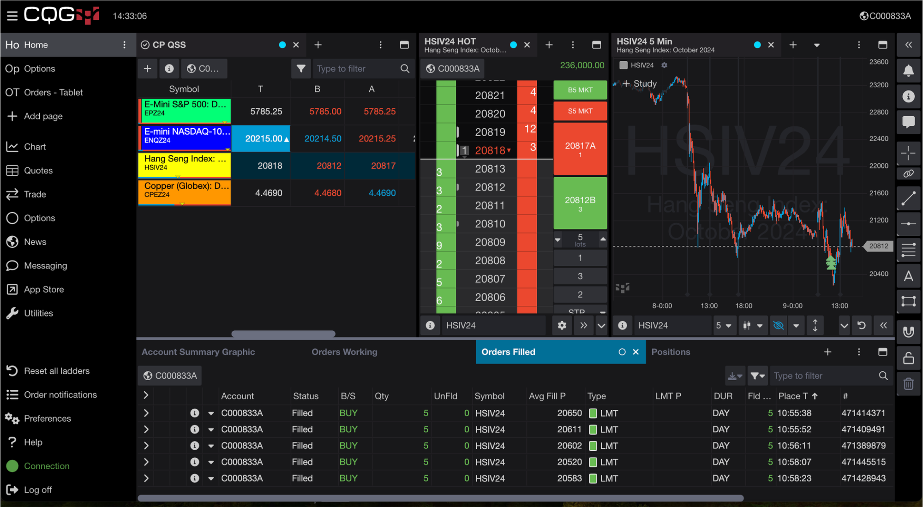923x507 pixels.
Task: Select the trend line drawing tool
Action: pyautogui.click(x=908, y=198)
